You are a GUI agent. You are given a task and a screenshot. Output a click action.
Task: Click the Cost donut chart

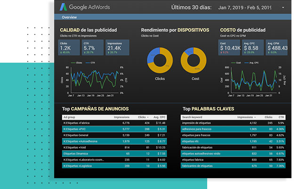coord(194,60)
